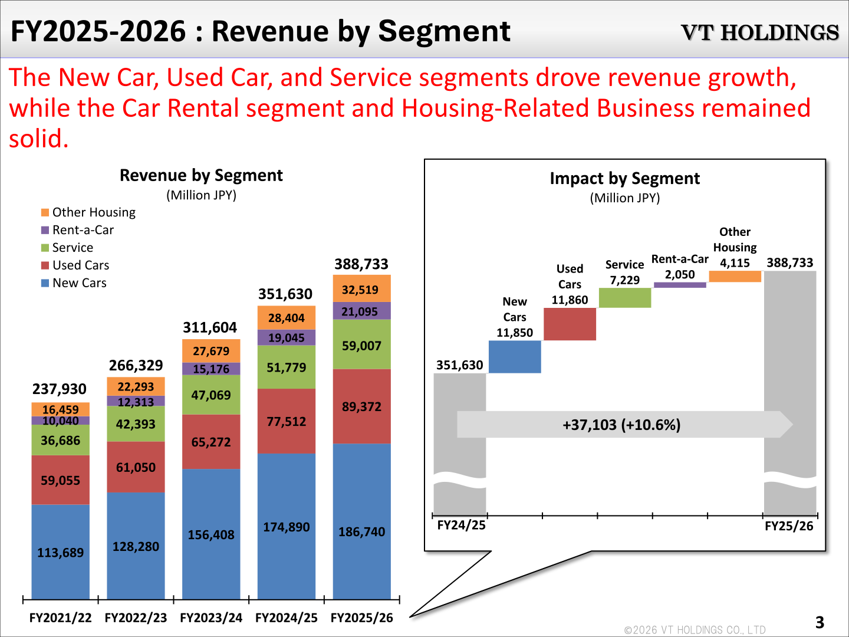This screenshot has height=637, width=849.
Task: Click the VT HOLDINGS logo
Action: (760, 32)
